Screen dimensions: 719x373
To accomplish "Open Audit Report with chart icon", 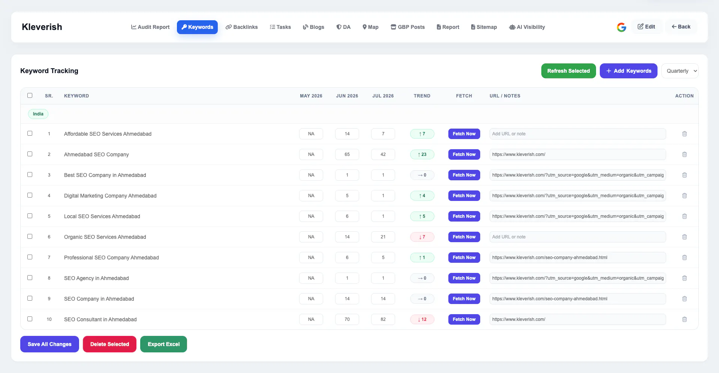I will [x=150, y=27].
